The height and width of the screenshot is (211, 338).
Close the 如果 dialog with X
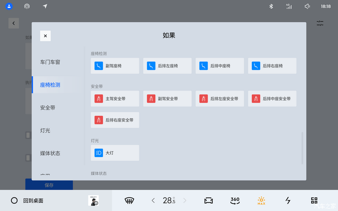point(45,36)
